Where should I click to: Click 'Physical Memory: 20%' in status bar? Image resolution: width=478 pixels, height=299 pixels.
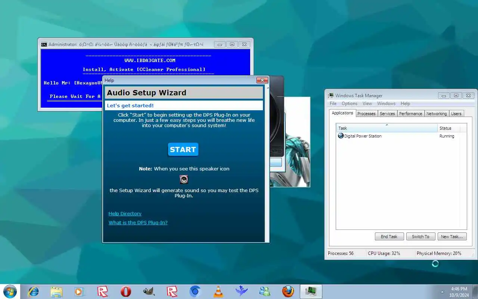(439, 253)
